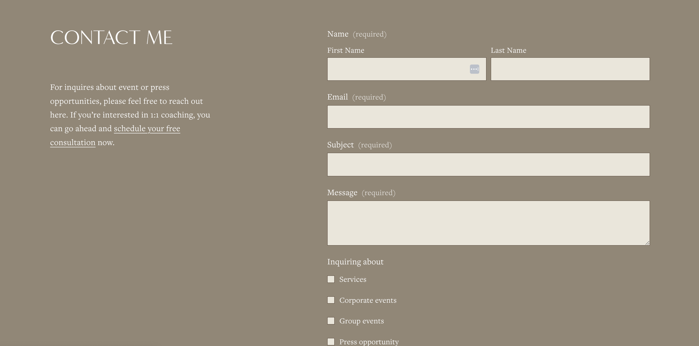
Task: Click inside the First Name input field
Action: point(397,69)
